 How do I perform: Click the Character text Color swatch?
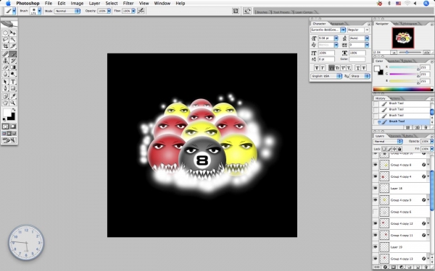click(x=357, y=59)
